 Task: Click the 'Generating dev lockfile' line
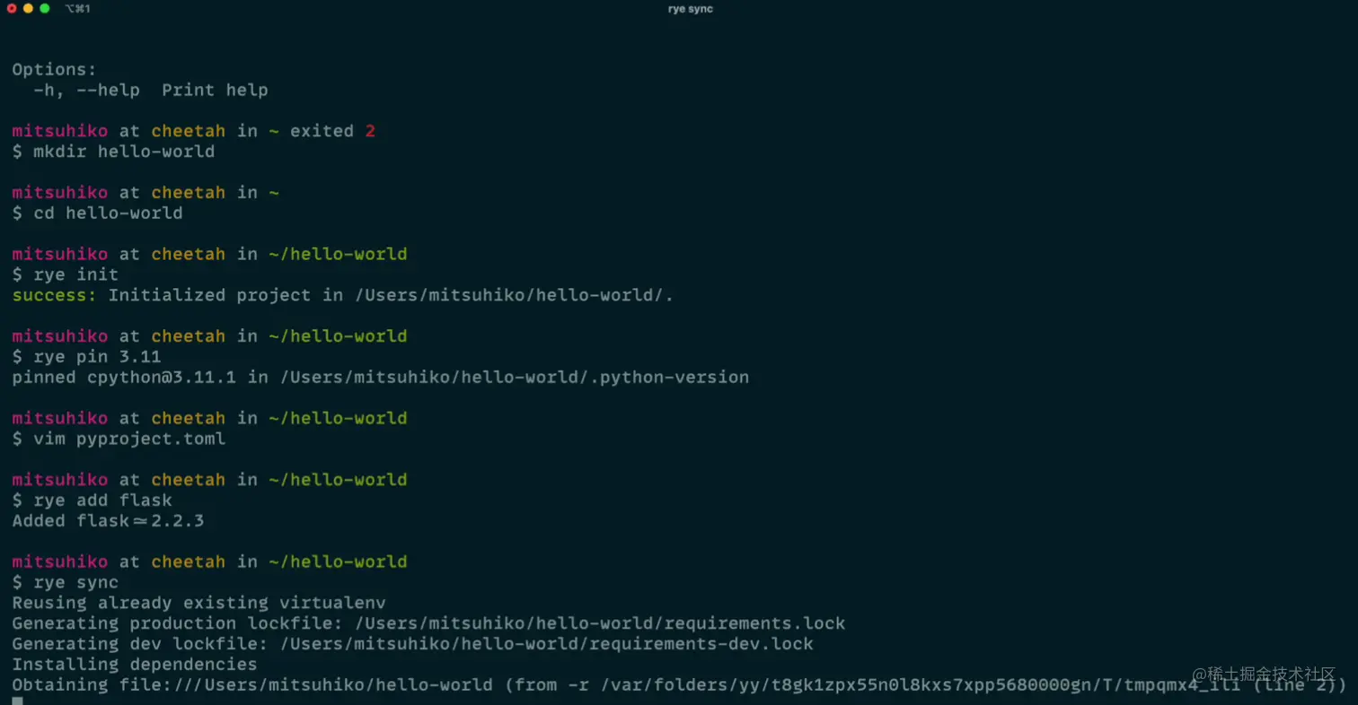point(412,644)
